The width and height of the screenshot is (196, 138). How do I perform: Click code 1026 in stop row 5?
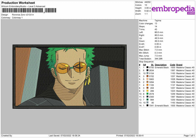click(x=173, y=79)
